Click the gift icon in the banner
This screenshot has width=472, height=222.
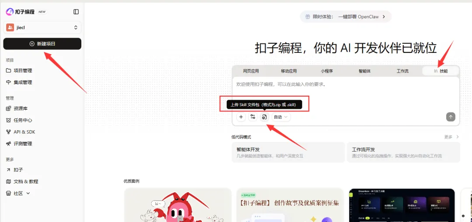[x=308, y=17]
